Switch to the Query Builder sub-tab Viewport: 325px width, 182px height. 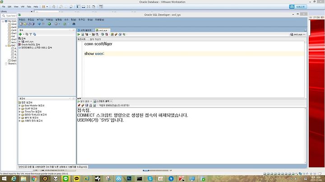(x=95, y=39)
